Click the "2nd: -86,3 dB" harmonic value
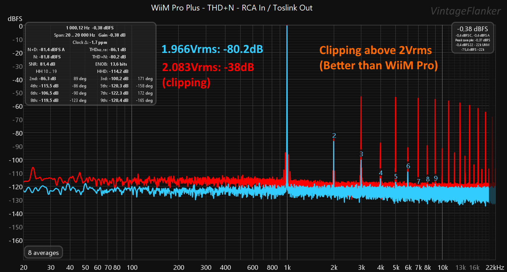 [43, 78]
